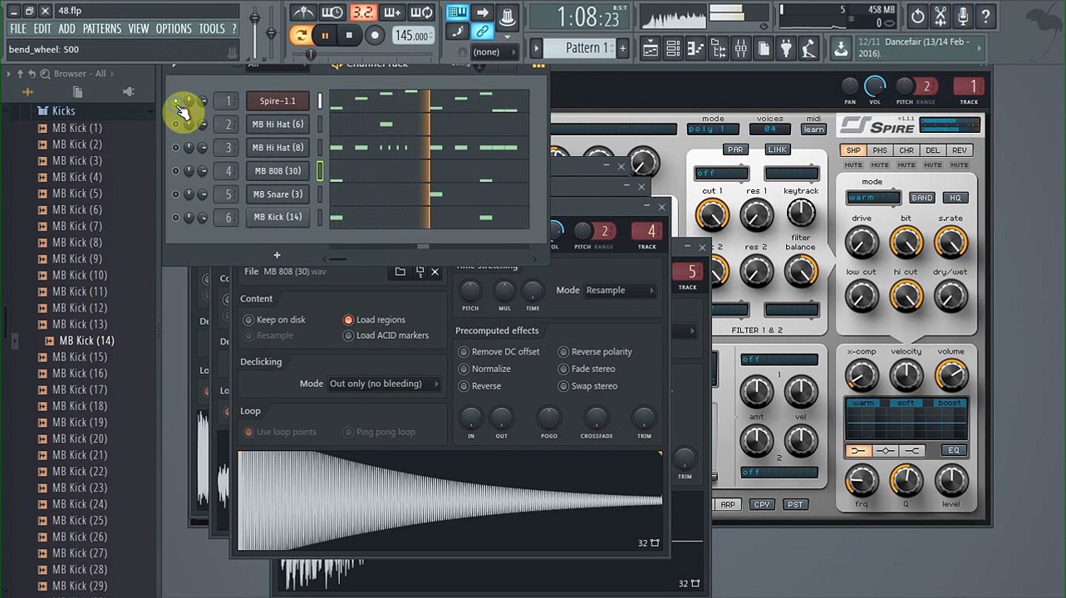Click Spire EQ button
The width and height of the screenshot is (1066, 598).
954,450
